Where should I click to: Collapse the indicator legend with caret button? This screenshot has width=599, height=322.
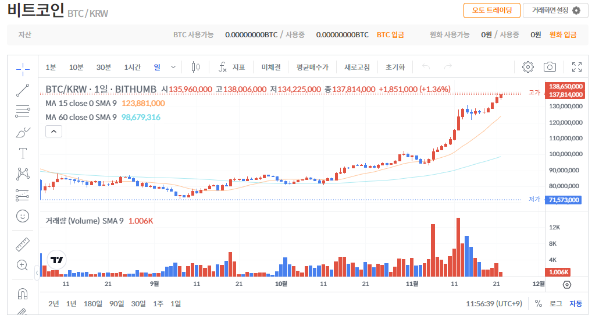coord(54,132)
